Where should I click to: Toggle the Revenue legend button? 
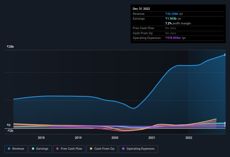pos(16,149)
